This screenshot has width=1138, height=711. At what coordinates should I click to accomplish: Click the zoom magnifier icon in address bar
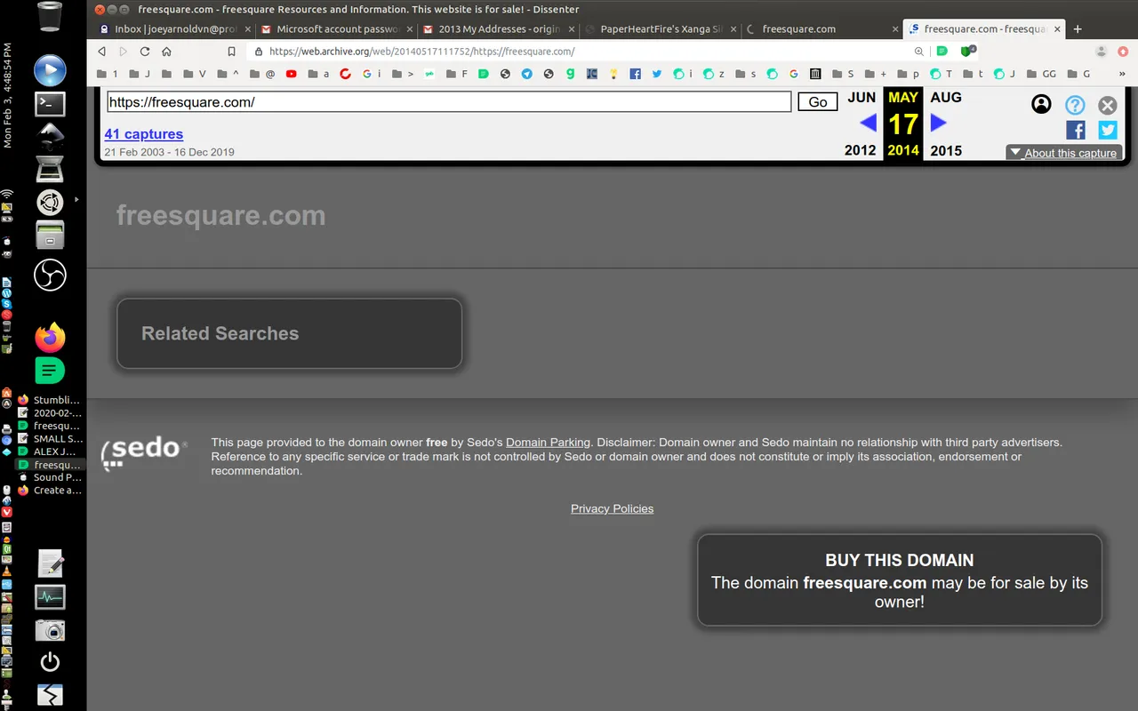(918, 52)
